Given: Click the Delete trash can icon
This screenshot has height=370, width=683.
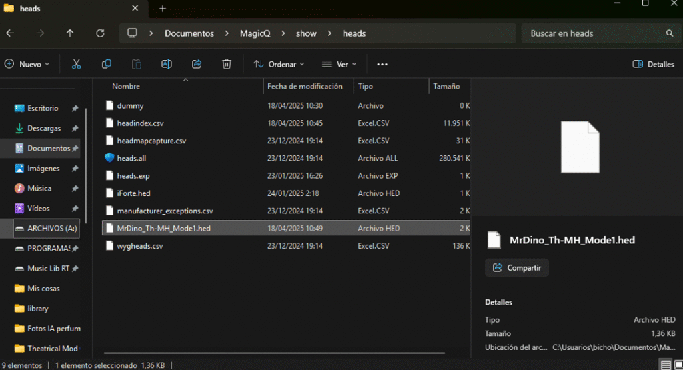Looking at the screenshot, I should [227, 64].
